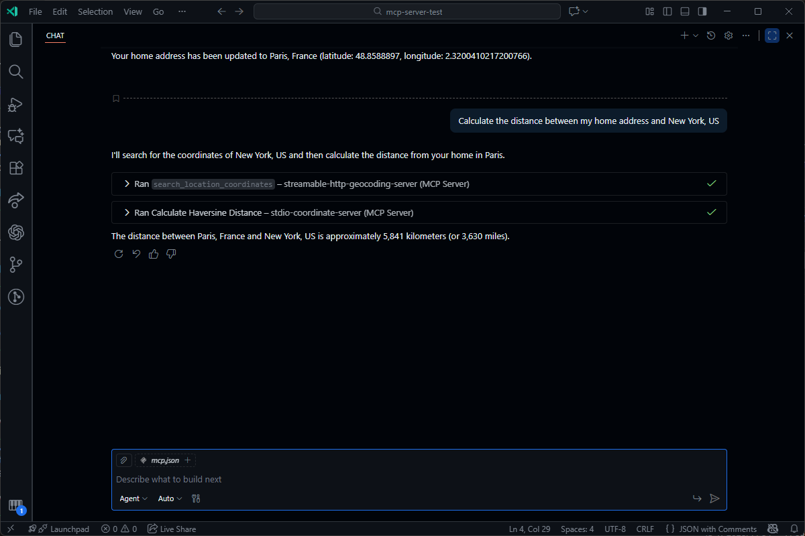This screenshot has width=805, height=536.
Task: Open the Search view icon
Action: pos(16,72)
